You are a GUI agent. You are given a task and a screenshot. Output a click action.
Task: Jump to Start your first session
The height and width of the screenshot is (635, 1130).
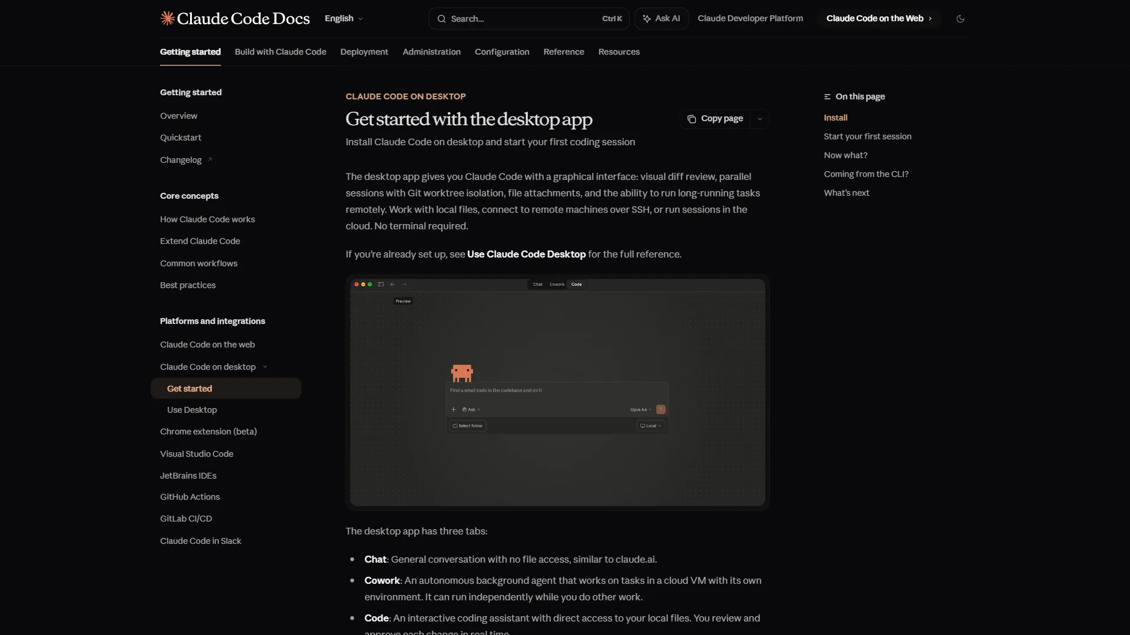pyautogui.click(x=867, y=136)
